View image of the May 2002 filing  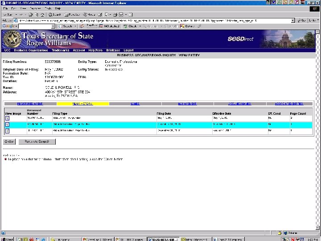8,118
